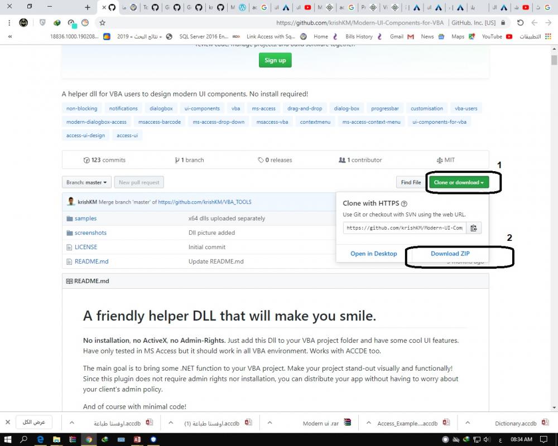Expand the bookmarks overflow chevron
Viewport: 558px width, 446px height.
[x=10, y=36]
